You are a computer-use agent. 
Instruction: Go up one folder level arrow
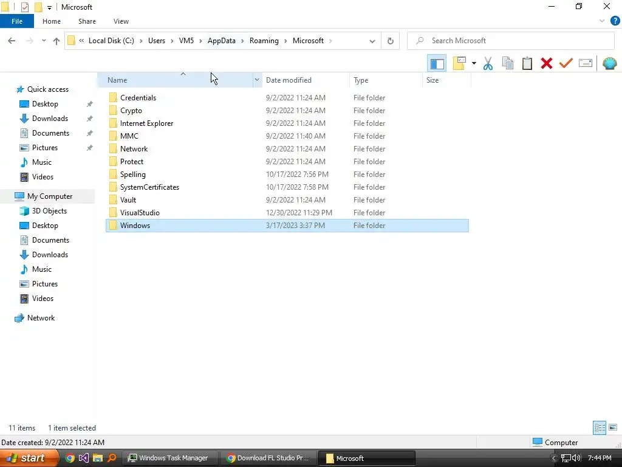click(x=56, y=41)
